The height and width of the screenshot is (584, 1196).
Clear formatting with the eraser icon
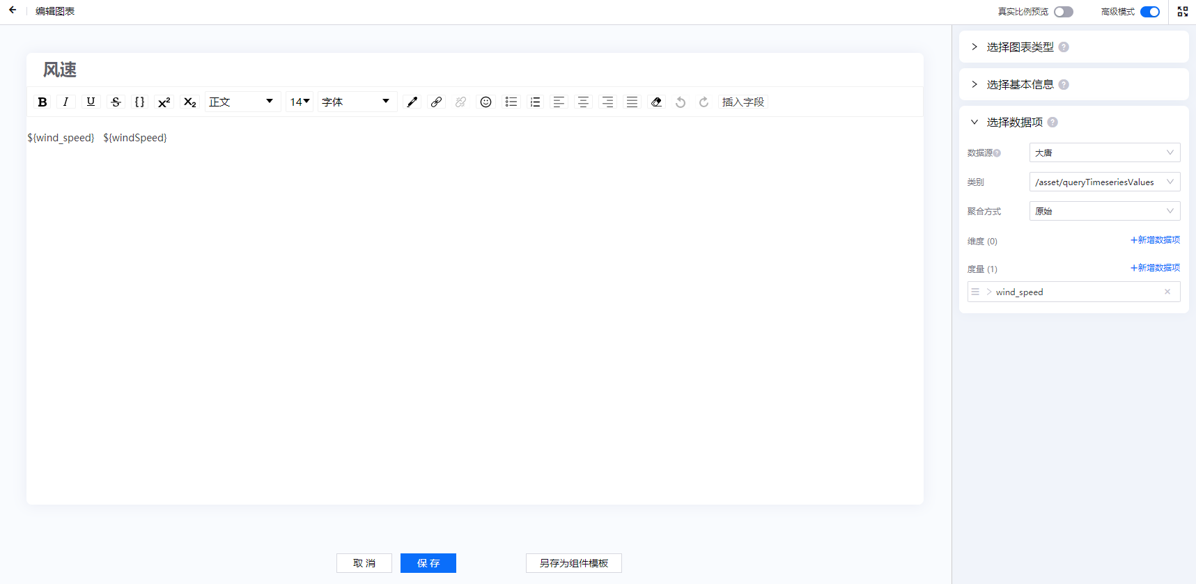[x=656, y=102]
